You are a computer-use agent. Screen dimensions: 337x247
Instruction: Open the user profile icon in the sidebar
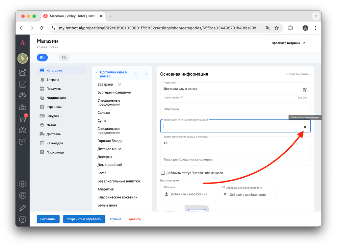(x=23, y=196)
